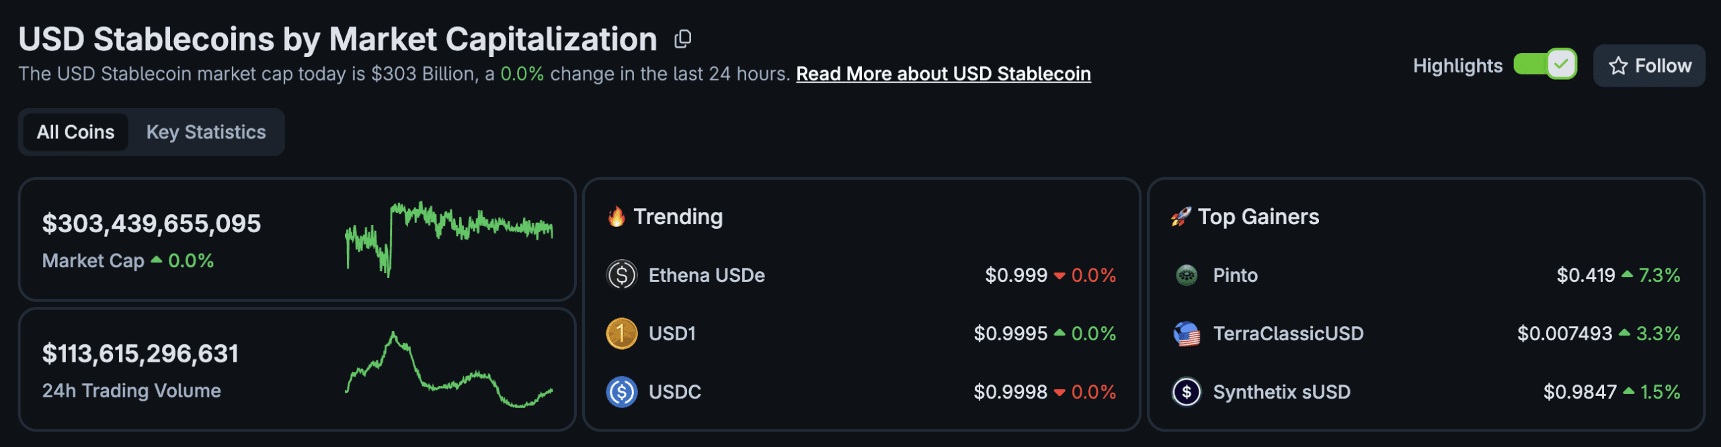Toggle the Highlights switch off
1721x447 pixels.
point(1545,65)
